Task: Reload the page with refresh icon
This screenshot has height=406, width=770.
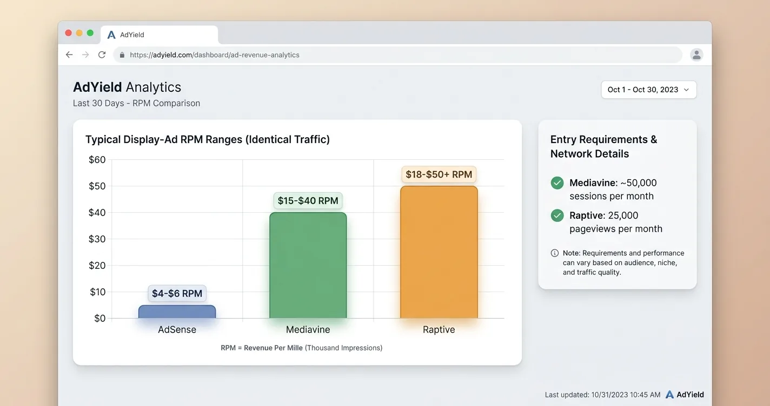Action: pos(102,55)
